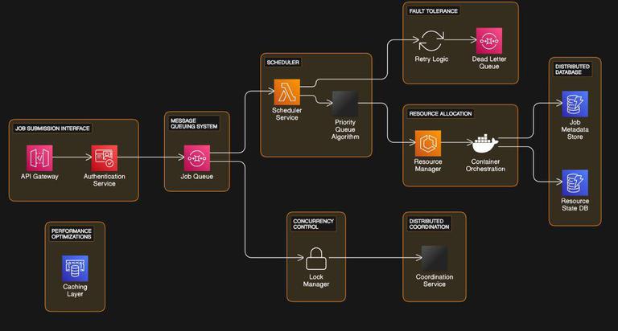Select the Scheduler Service lambda icon

tap(287, 92)
